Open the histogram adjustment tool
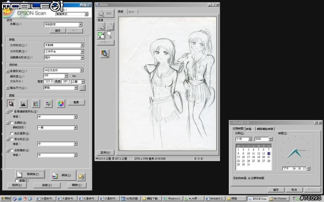The height and width of the screenshot is (202, 324). coord(23,104)
